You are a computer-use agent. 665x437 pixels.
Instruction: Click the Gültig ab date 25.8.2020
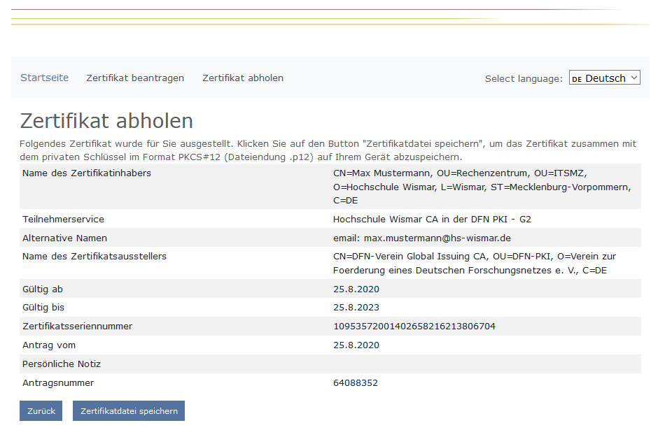[356, 289]
